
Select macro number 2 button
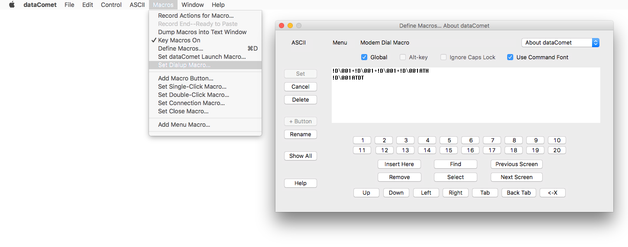(x=384, y=140)
